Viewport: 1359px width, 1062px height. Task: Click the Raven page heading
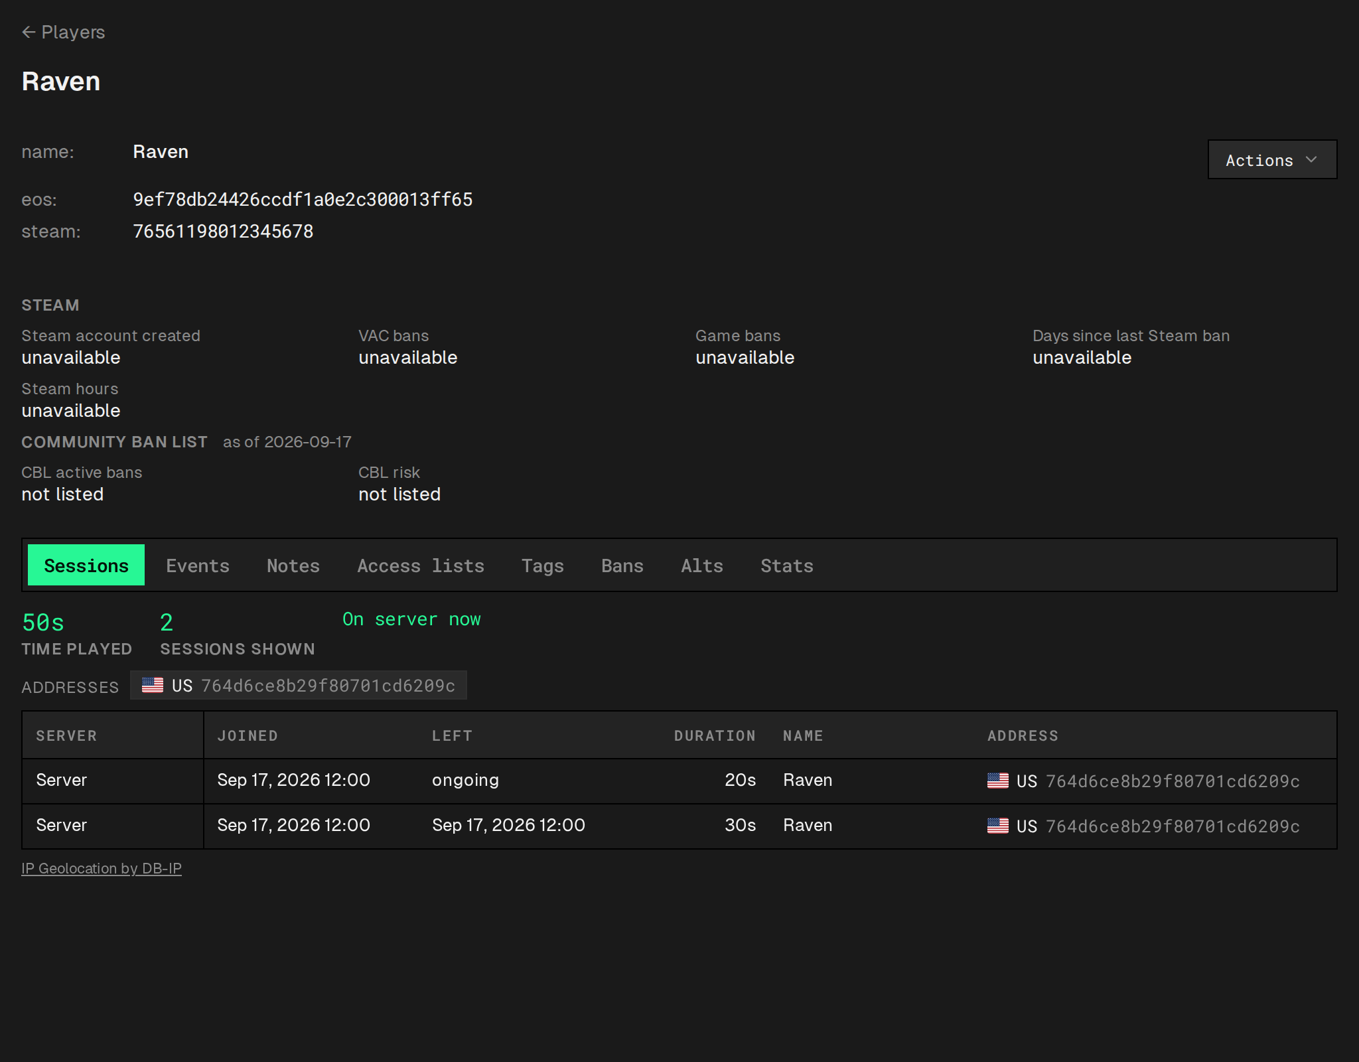point(61,82)
